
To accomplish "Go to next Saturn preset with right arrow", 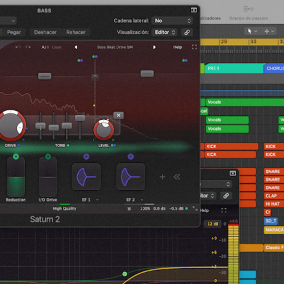I will coord(154,47).
